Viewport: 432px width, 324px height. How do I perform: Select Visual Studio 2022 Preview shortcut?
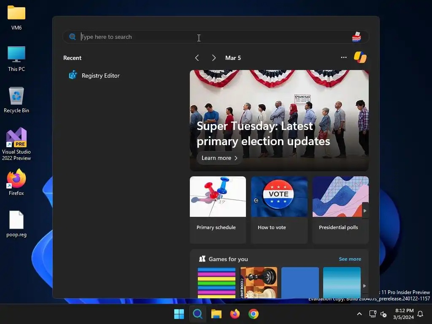coord(16,144)
